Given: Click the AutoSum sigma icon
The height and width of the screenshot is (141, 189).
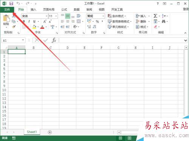Looking at the screenshot, I should click(x=155, y=16).
